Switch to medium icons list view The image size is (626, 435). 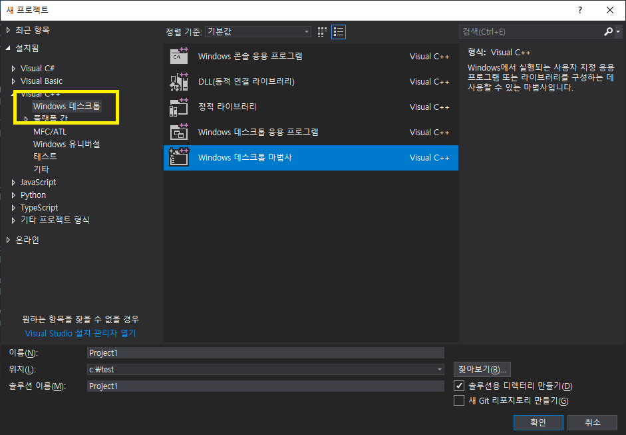339,32
